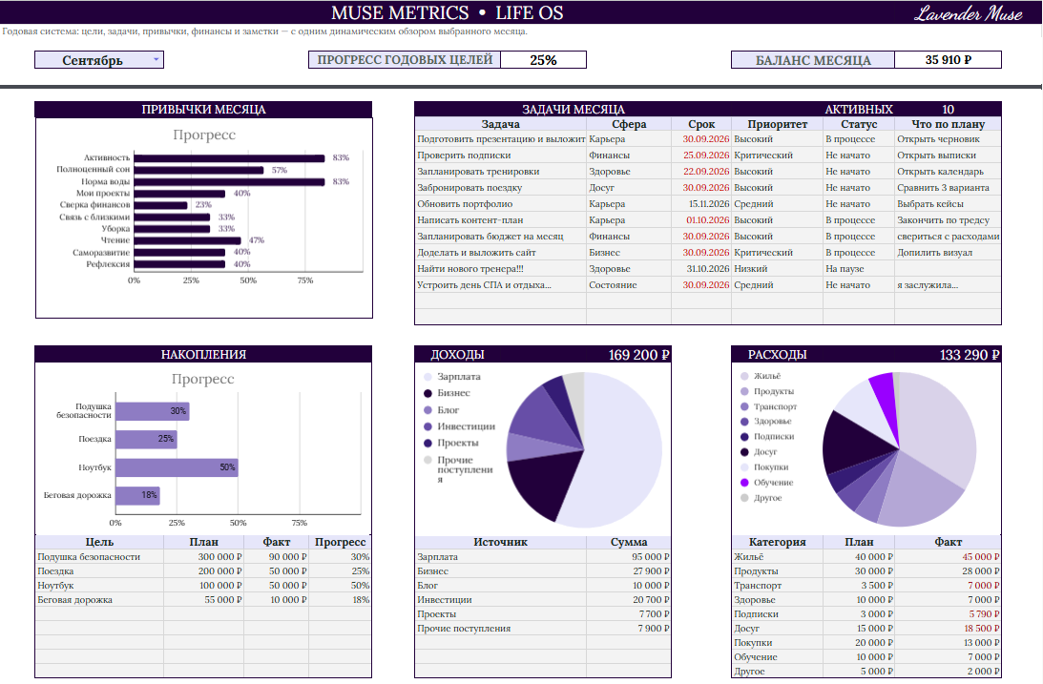This screenshot has height=684, width=1043.
Task: Click the 'Цель' column header in Накопления
Action: [100, 542]
